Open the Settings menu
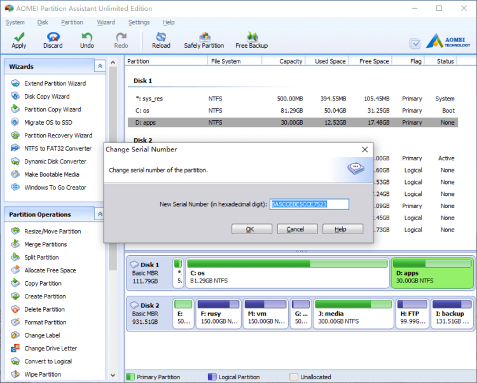The width and height of the screenshot is (477, 383). (x=139, y=22)
